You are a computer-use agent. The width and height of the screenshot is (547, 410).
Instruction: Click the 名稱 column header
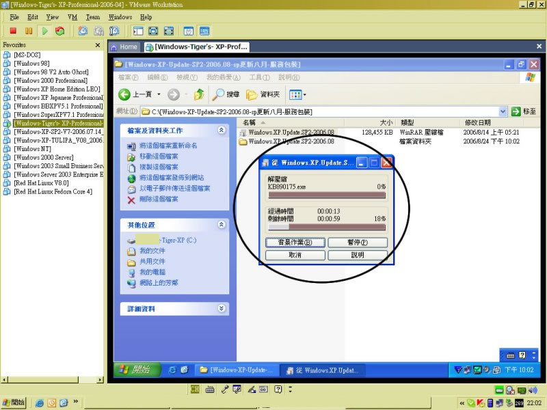click(291, 123)
